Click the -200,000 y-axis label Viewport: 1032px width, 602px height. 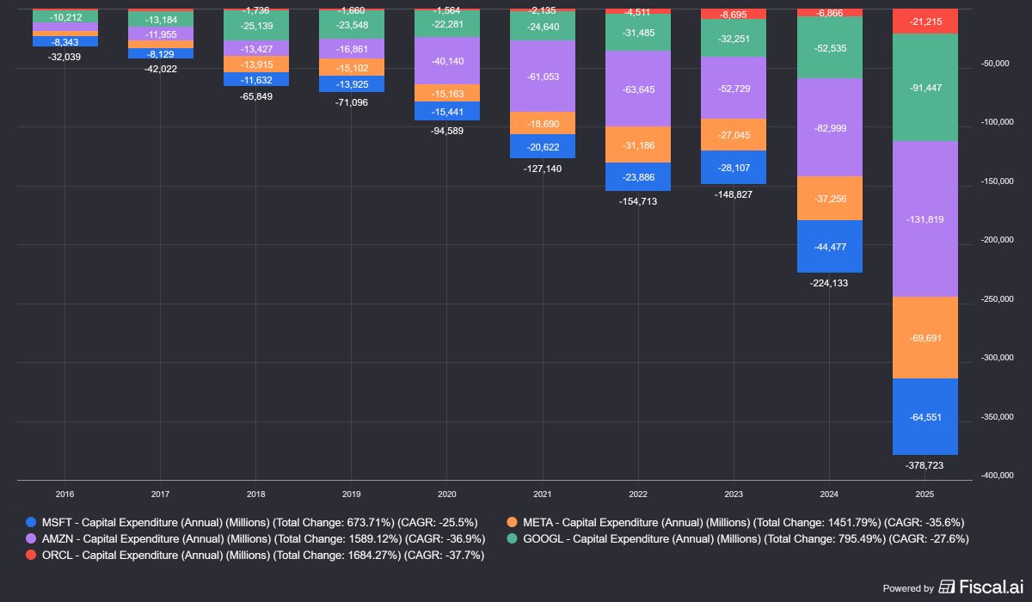coord(999,240)
